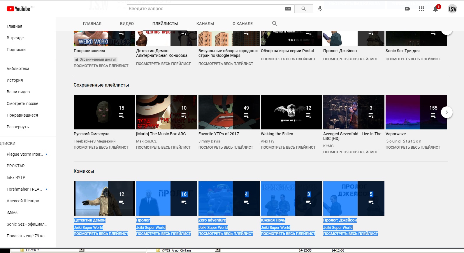
Task: Open @MIS Arab Civilians dropdown arrow
Action: pos(217,250)
